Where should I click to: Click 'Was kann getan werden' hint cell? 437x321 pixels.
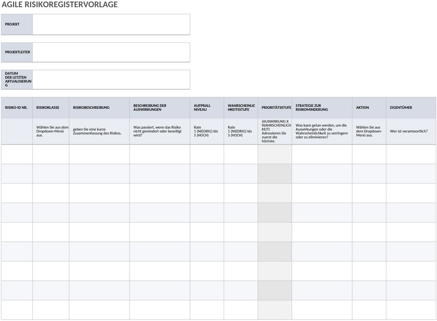tap(322, 131)
